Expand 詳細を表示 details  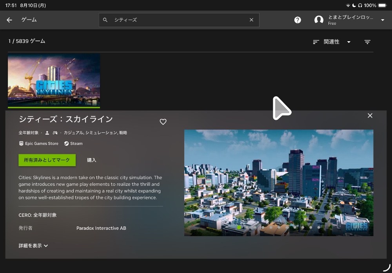click(33, 246)
